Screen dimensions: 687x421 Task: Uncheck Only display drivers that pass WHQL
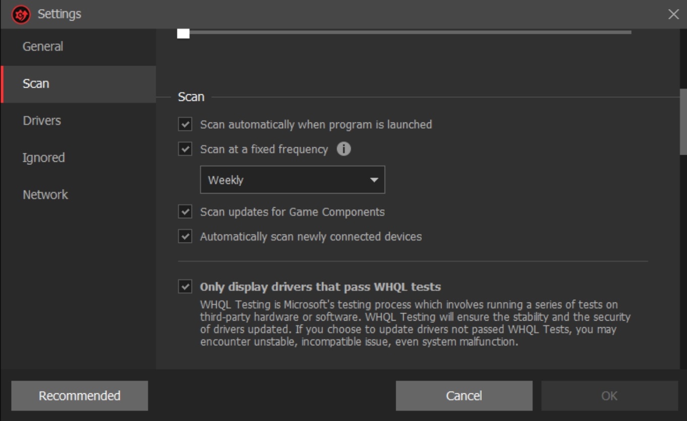pos(185,287)
